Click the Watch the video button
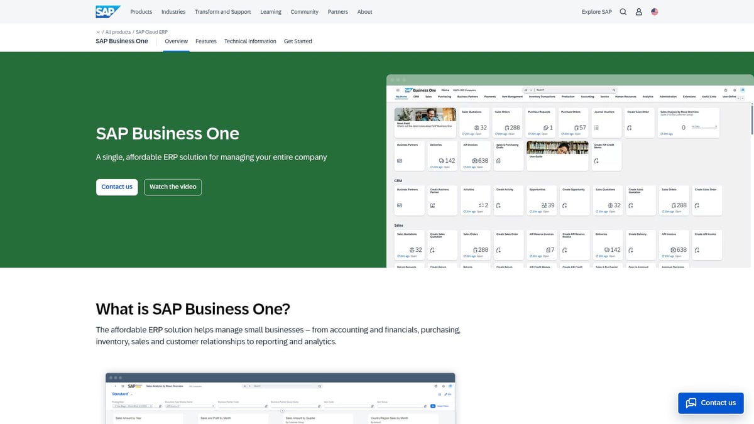Screen dimensions: 754x424 click(x=173, y=187)
